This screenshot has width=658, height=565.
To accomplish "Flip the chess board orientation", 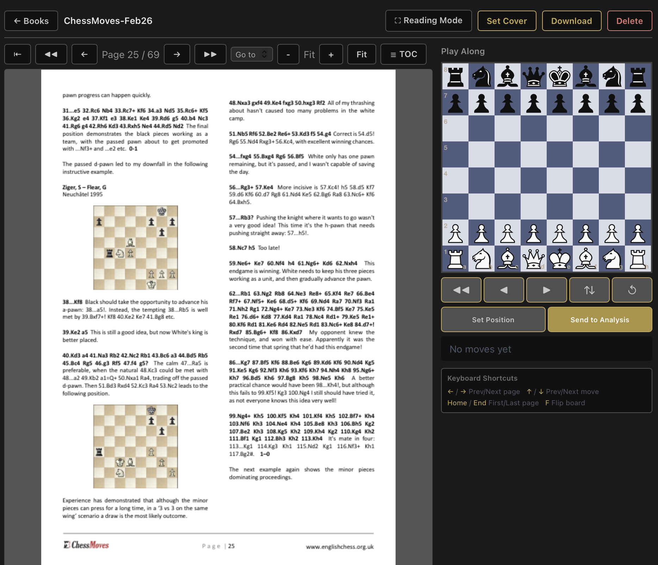I will click(x=589, y=290).
